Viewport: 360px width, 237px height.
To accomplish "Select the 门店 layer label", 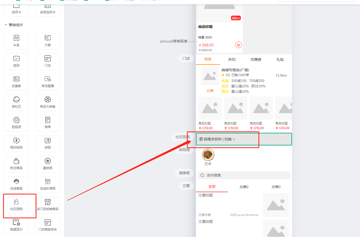I will click(x=186, y=58).
